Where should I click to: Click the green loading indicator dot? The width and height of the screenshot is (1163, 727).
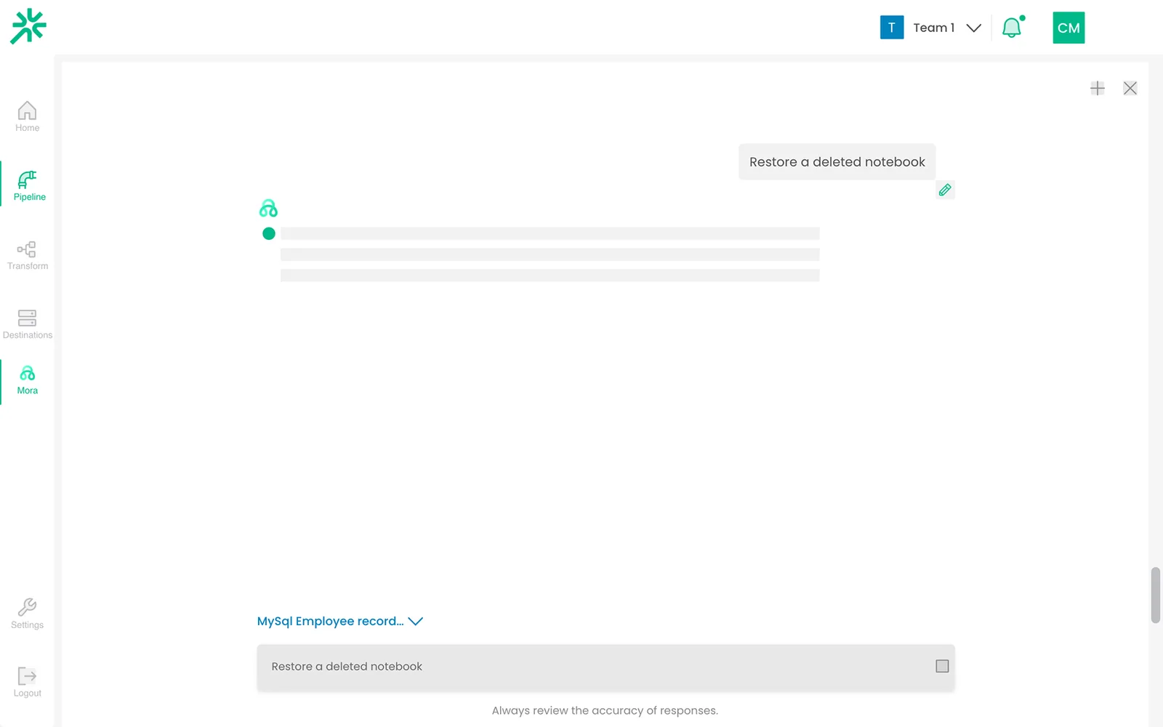click(x=269, y=233)
